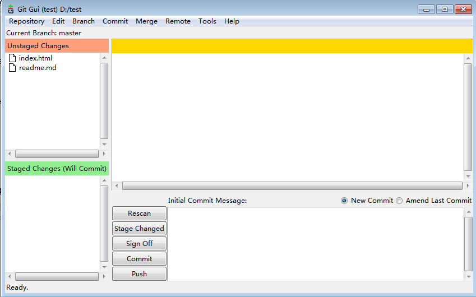Open the Commit menu
The image size is (476, 297).
pyautogui.click(x=115, y=21)
